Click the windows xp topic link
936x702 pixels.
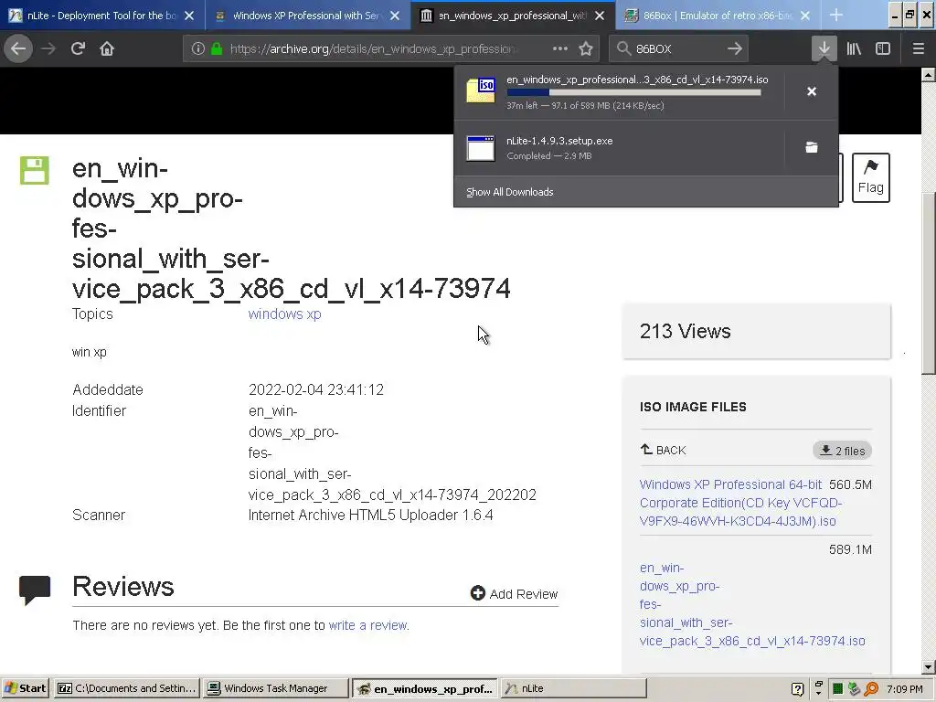point(285,314)
